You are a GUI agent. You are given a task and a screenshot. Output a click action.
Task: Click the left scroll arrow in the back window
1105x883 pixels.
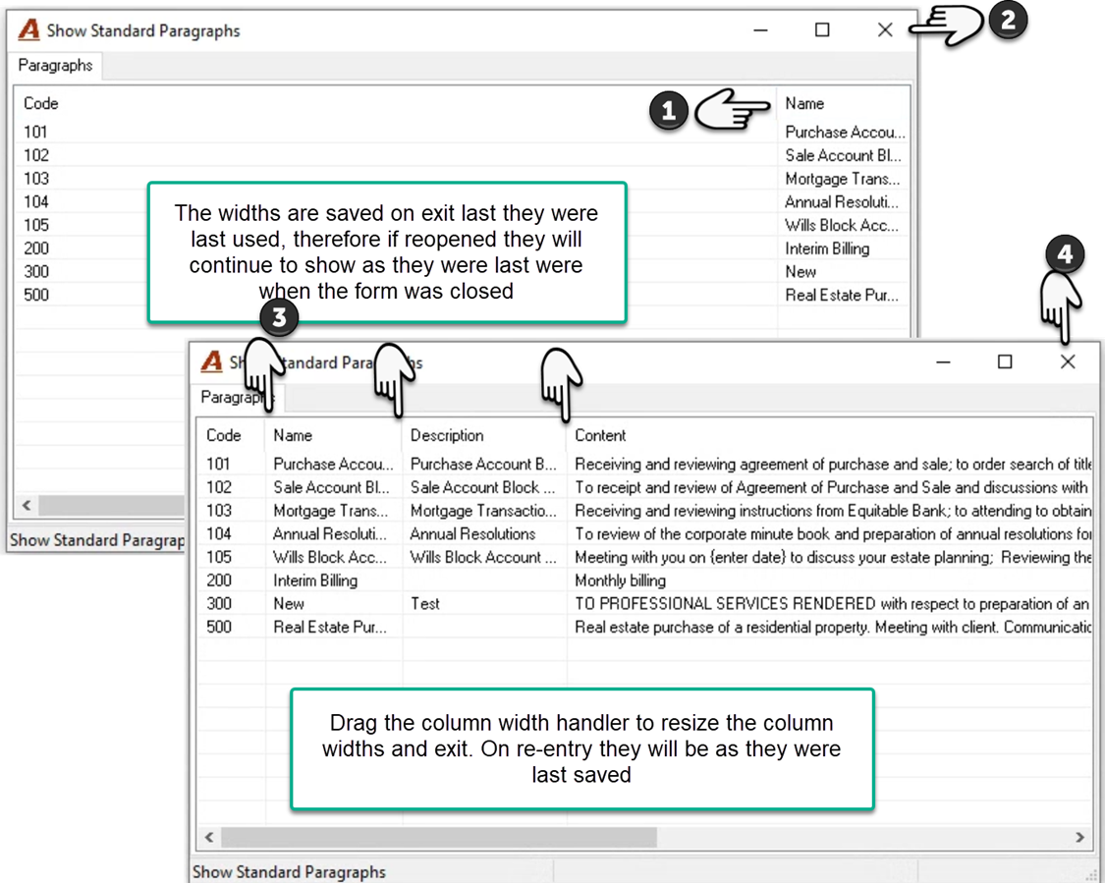pos(27,505)
